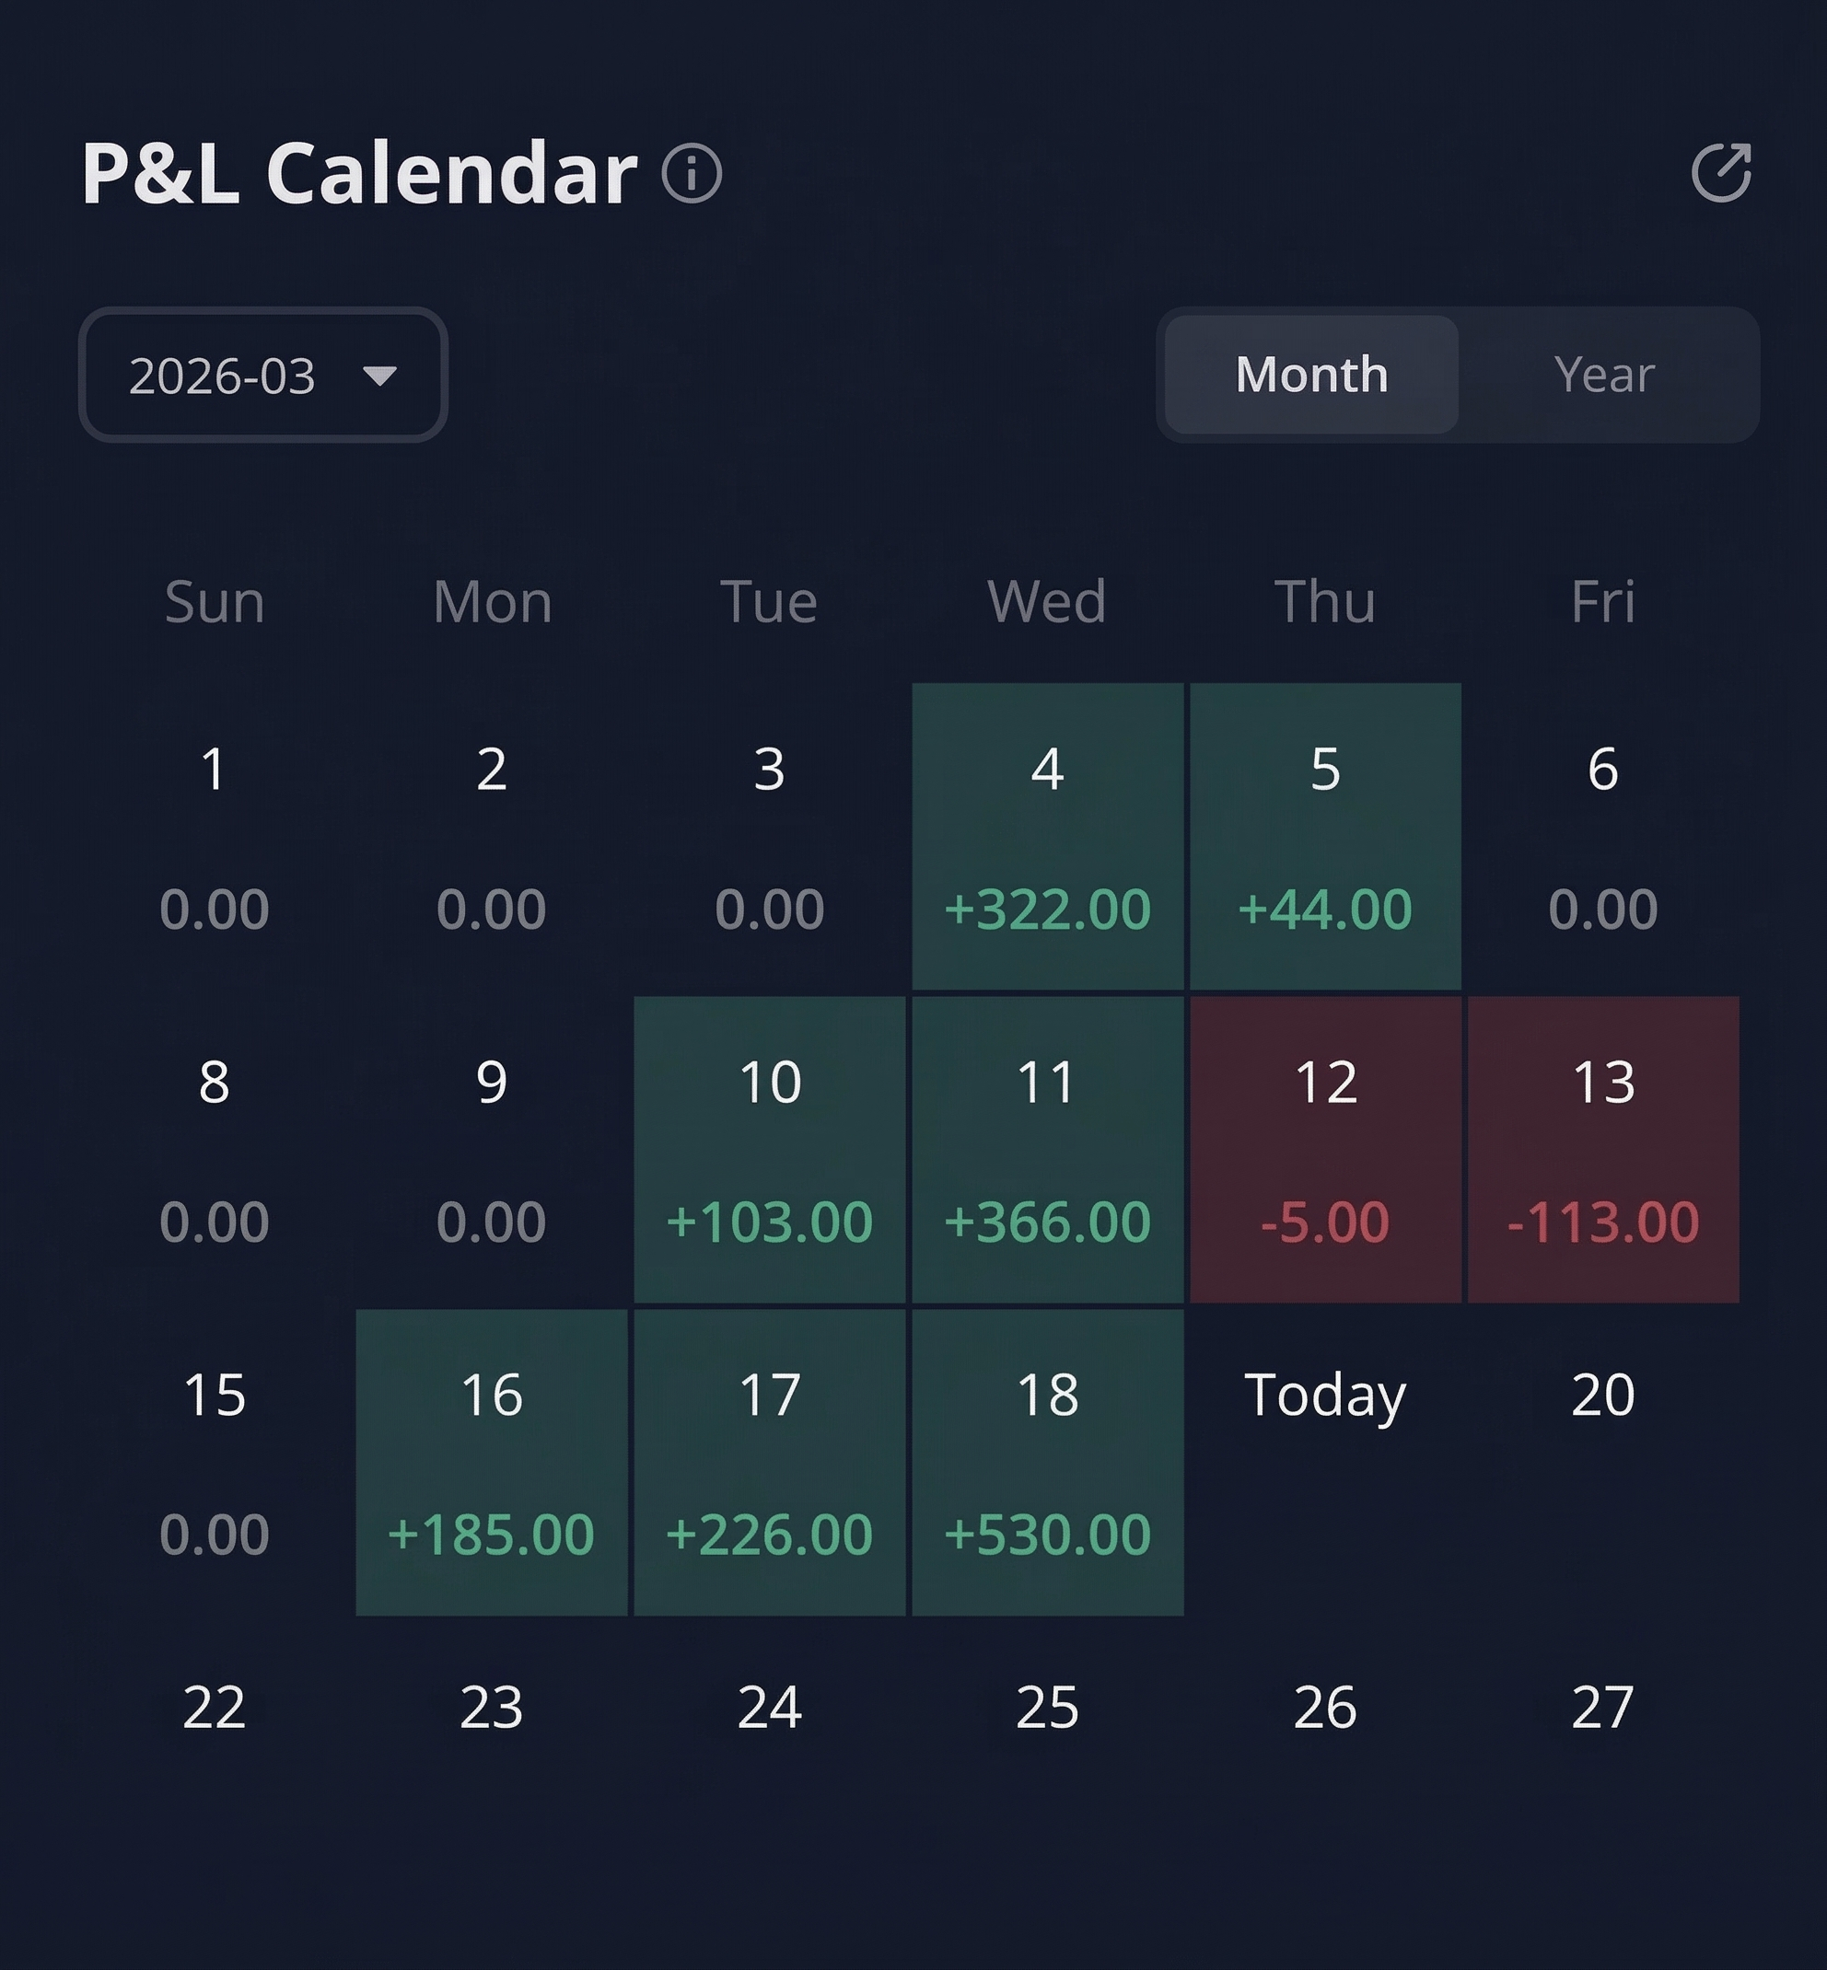The width and height of the screenshot is (1827, 1970).
Task: Open the 2026-03 month picker dropdown
Action: click(262, 375)
